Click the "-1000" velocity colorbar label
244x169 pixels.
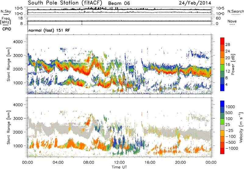[x=231, y=148]
